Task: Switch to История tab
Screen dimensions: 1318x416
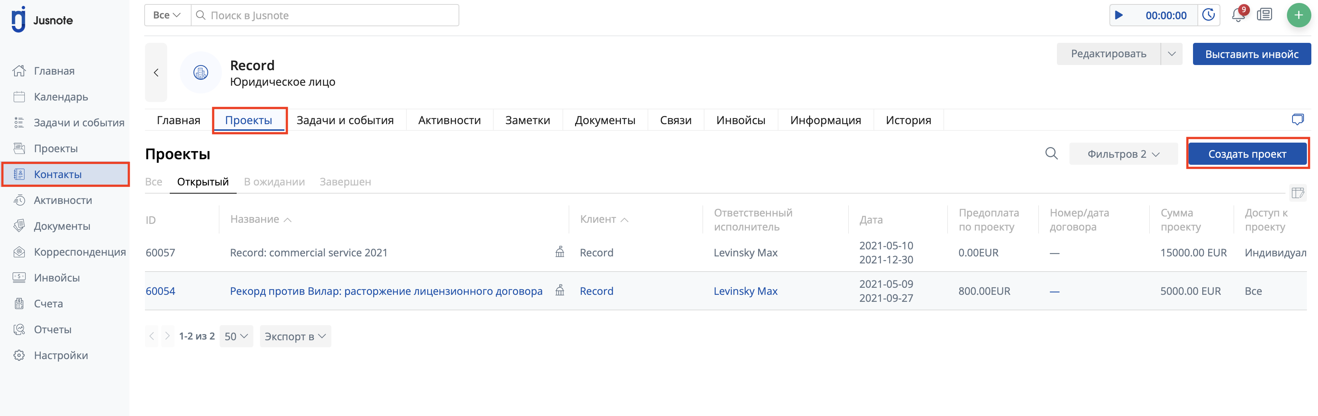Action: [908, 120]
